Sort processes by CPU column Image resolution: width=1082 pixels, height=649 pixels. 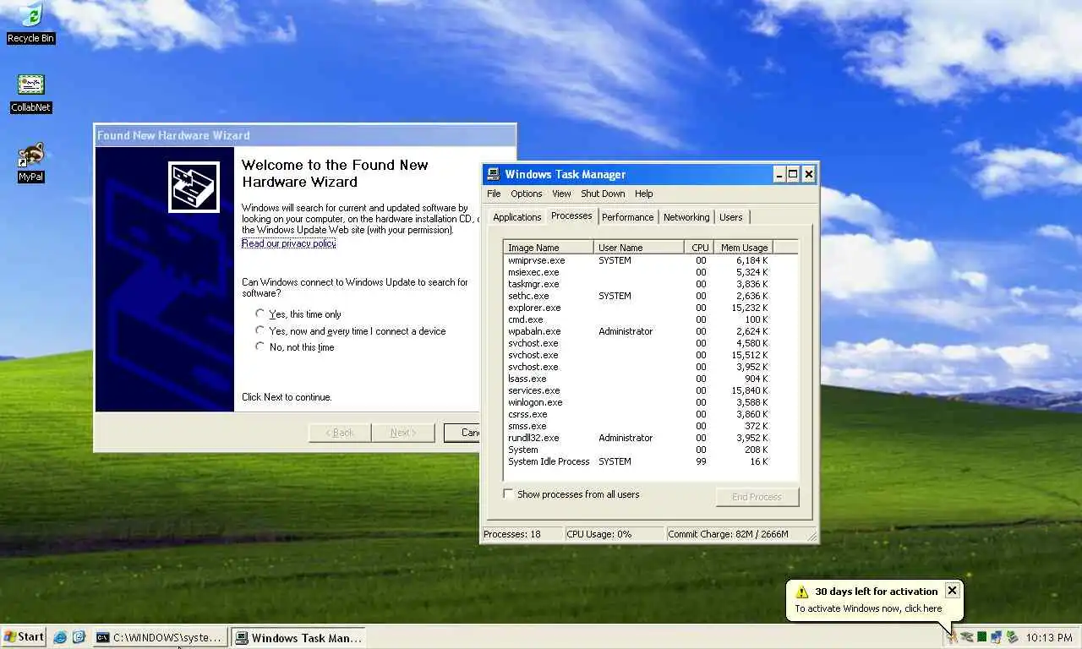coord(699,247)
